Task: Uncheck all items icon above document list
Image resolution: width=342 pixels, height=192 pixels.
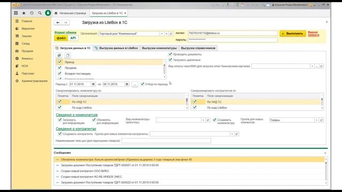Action: click(x=68, y=55)
